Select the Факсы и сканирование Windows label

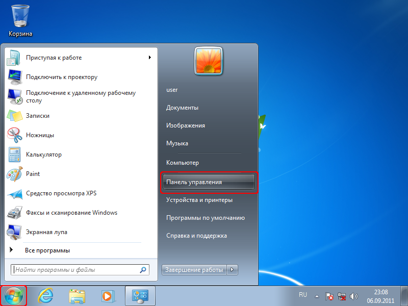pyautogui.click(x=71, y=213)
